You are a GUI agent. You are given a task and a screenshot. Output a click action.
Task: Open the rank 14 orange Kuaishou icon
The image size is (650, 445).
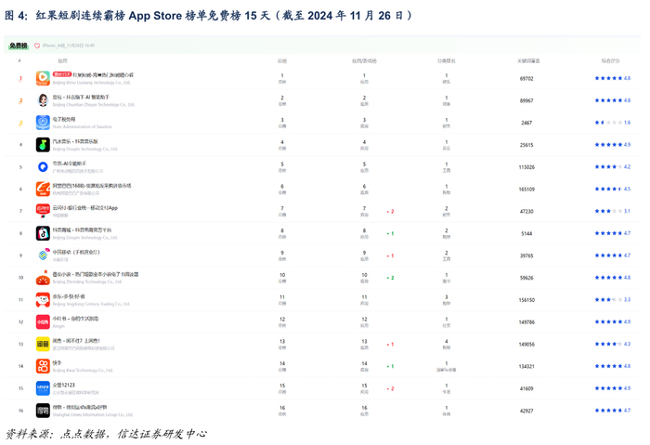click(x=43, y=366)
